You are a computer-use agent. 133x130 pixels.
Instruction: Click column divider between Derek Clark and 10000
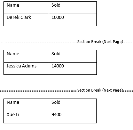pos(49,20)
